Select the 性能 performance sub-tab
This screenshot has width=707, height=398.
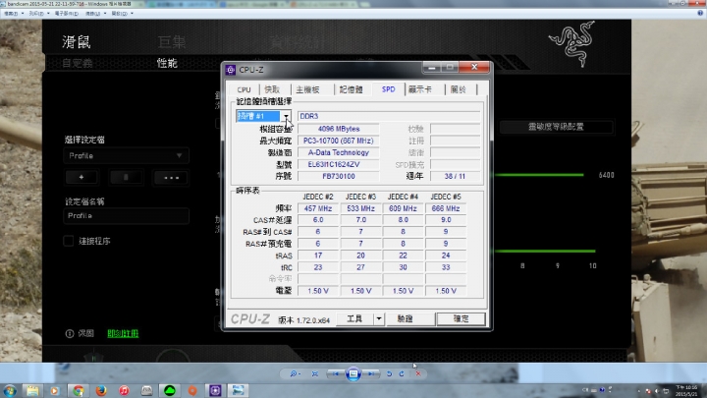(167, 63)
